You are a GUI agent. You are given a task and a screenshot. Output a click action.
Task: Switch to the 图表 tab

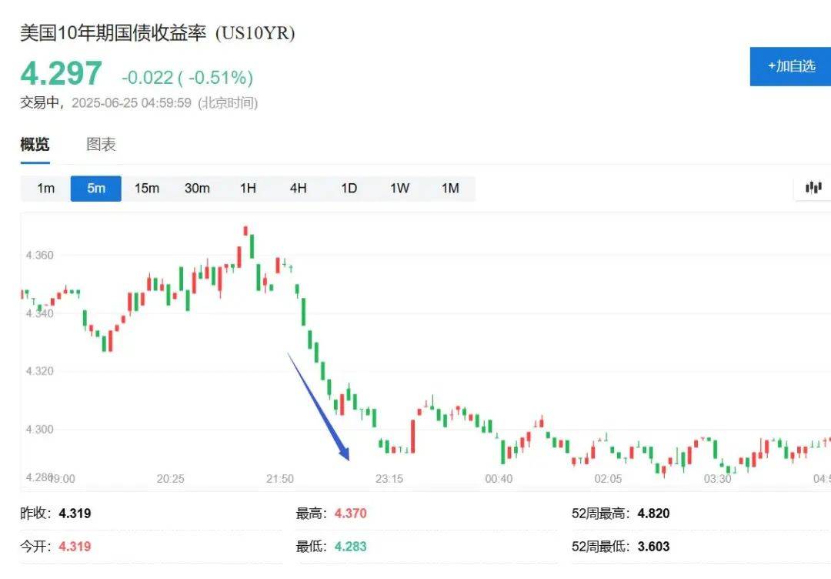pyautogui.click(x=100, y=144)
